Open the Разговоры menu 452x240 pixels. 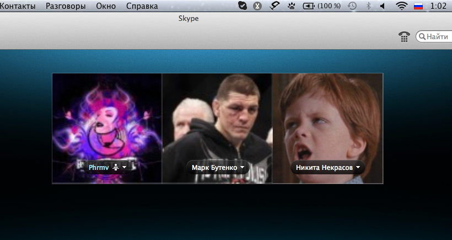coord(66,6)
